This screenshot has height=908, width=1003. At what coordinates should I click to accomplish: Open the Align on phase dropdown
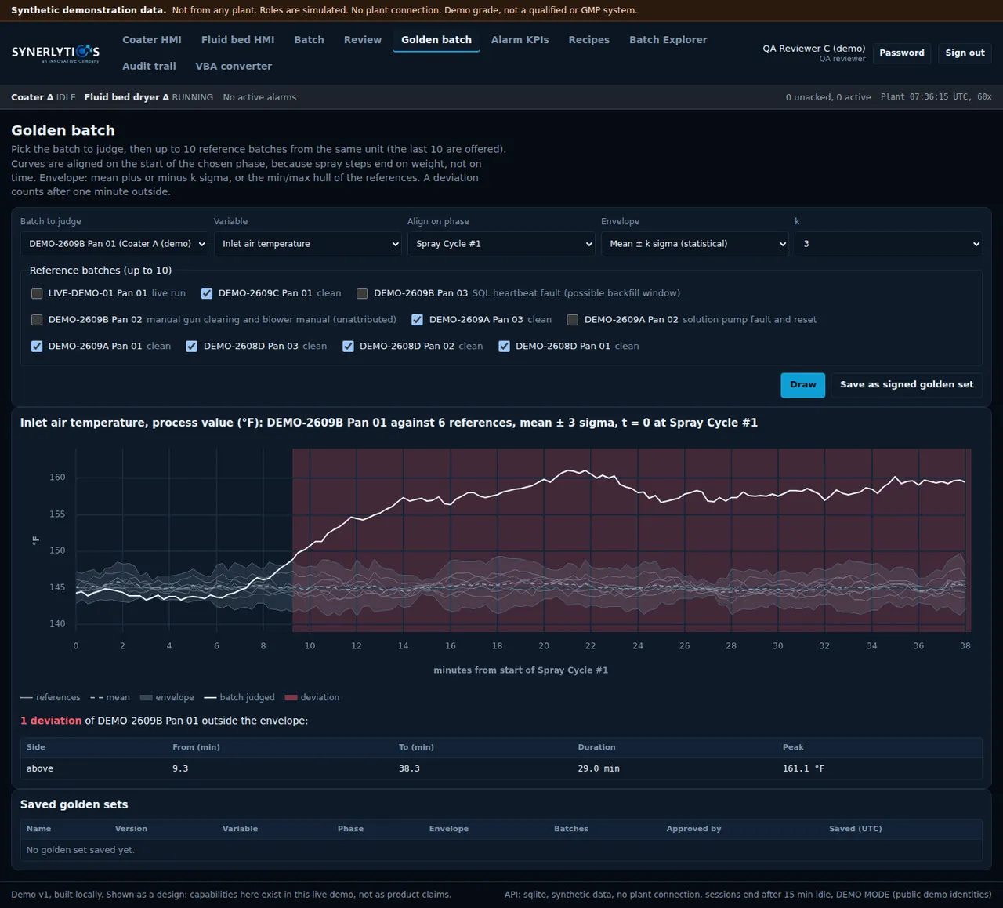point(501,244)
